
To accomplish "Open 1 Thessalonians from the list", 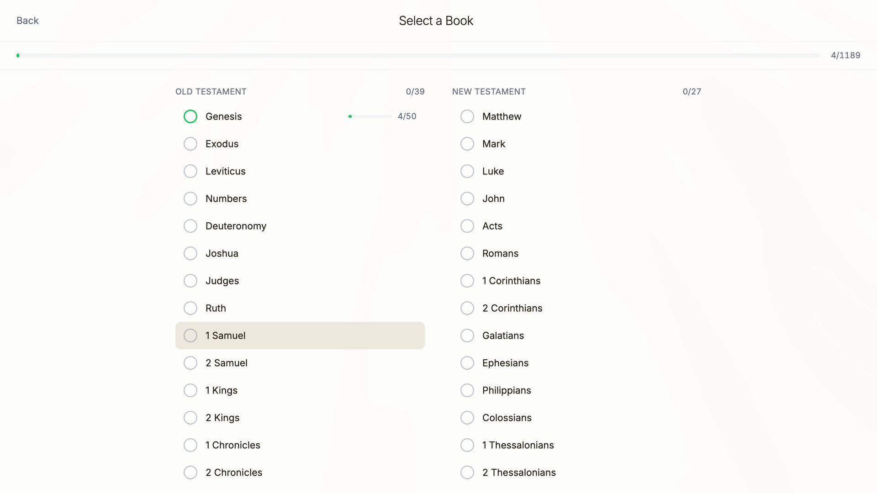I will click(518, 445).
